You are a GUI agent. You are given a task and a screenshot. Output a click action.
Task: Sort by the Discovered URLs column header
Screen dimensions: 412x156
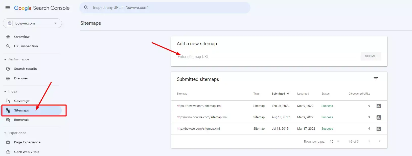(359, 94)
